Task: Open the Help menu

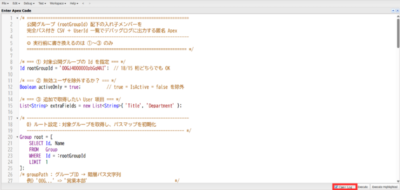Action: pos(74,3)
